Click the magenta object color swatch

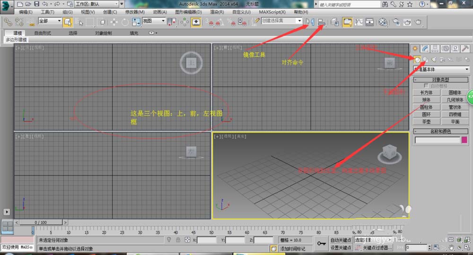[x=464, y=140]
